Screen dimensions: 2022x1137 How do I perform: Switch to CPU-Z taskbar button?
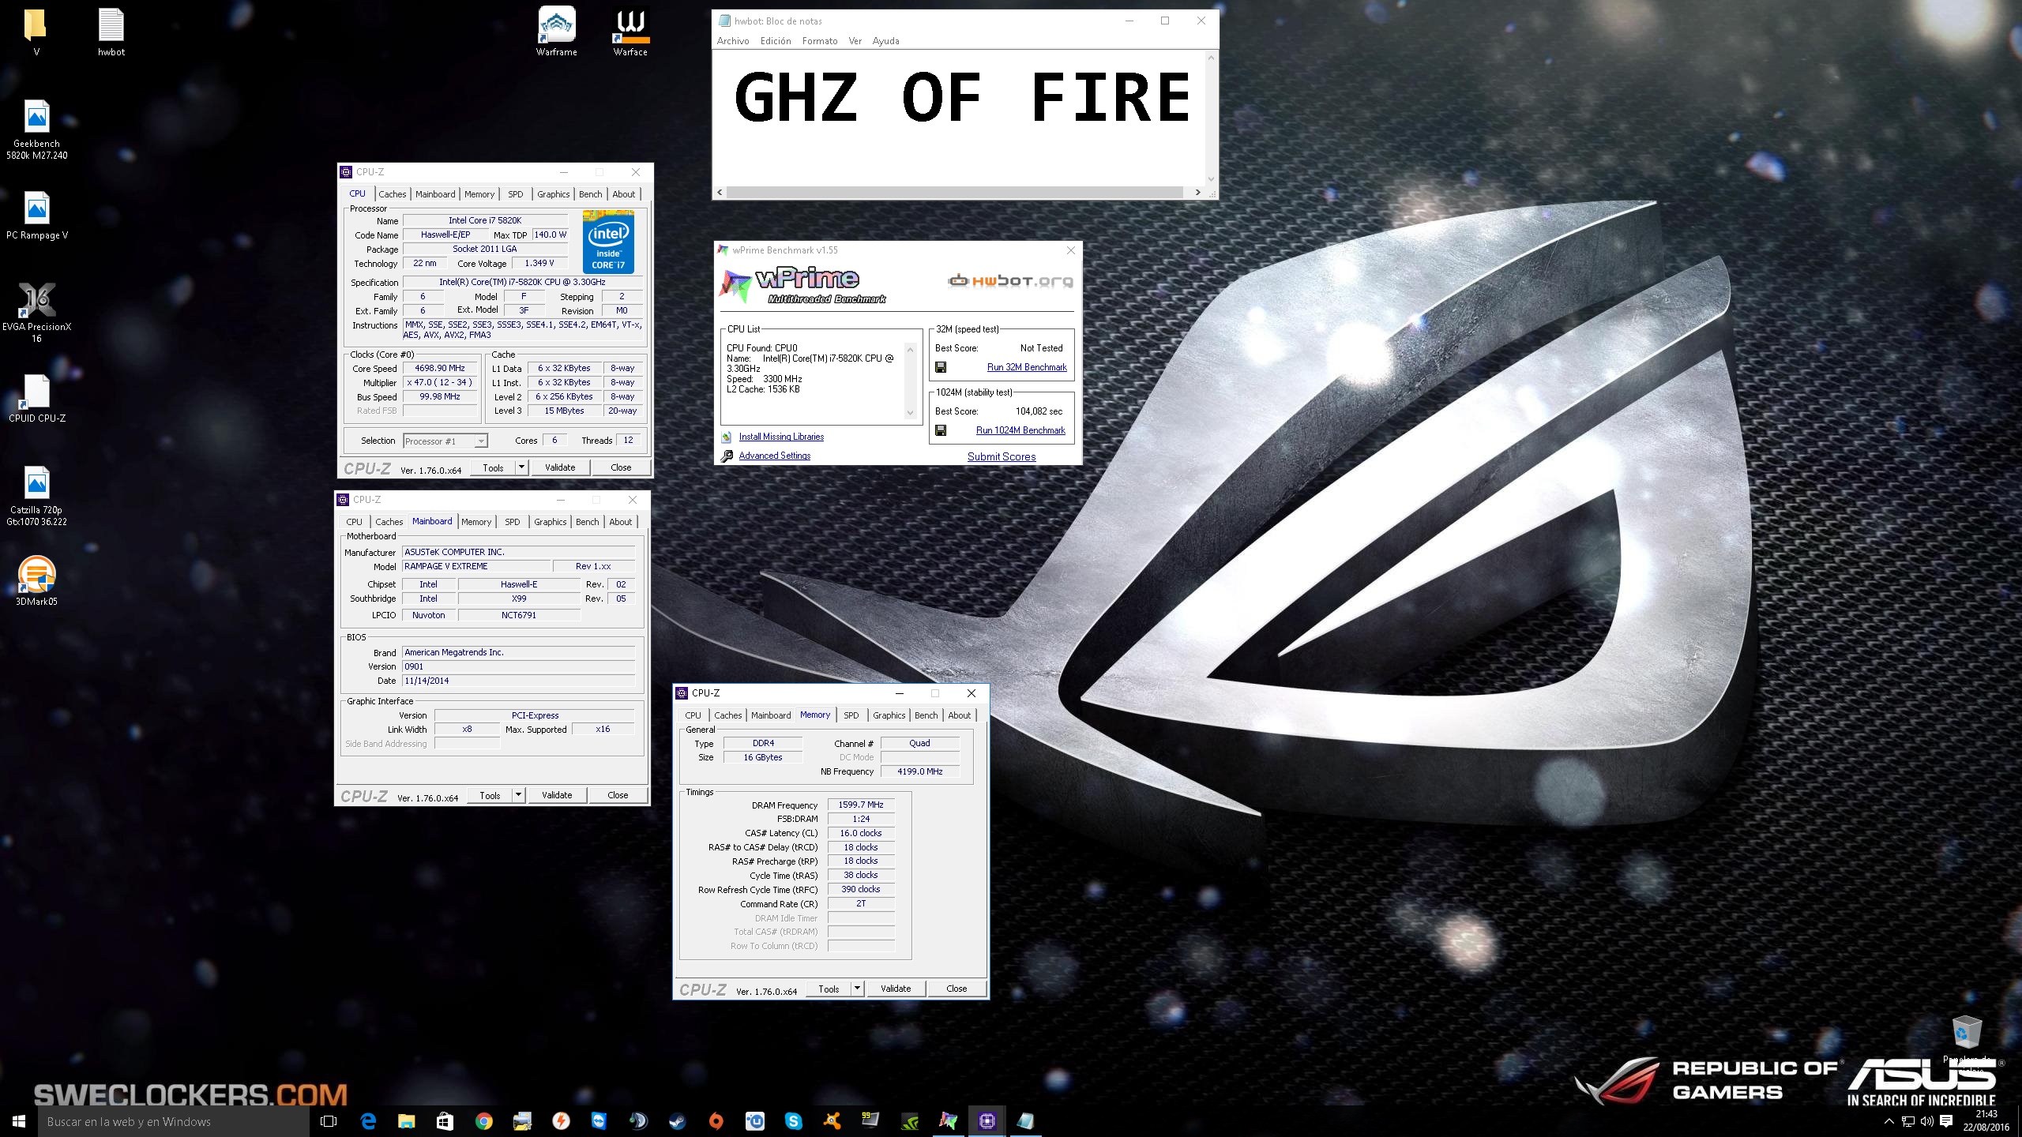pos(987,1121)
